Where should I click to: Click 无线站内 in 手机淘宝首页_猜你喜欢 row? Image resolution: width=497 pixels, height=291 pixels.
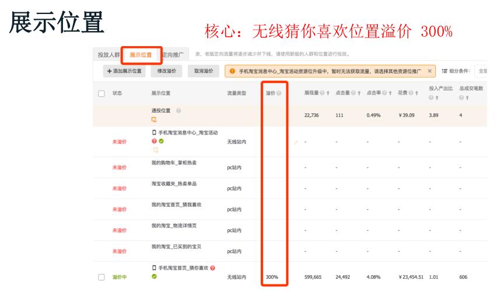236,277
